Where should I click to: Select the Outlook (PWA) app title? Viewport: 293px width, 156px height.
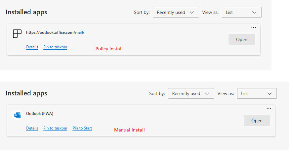40,114
